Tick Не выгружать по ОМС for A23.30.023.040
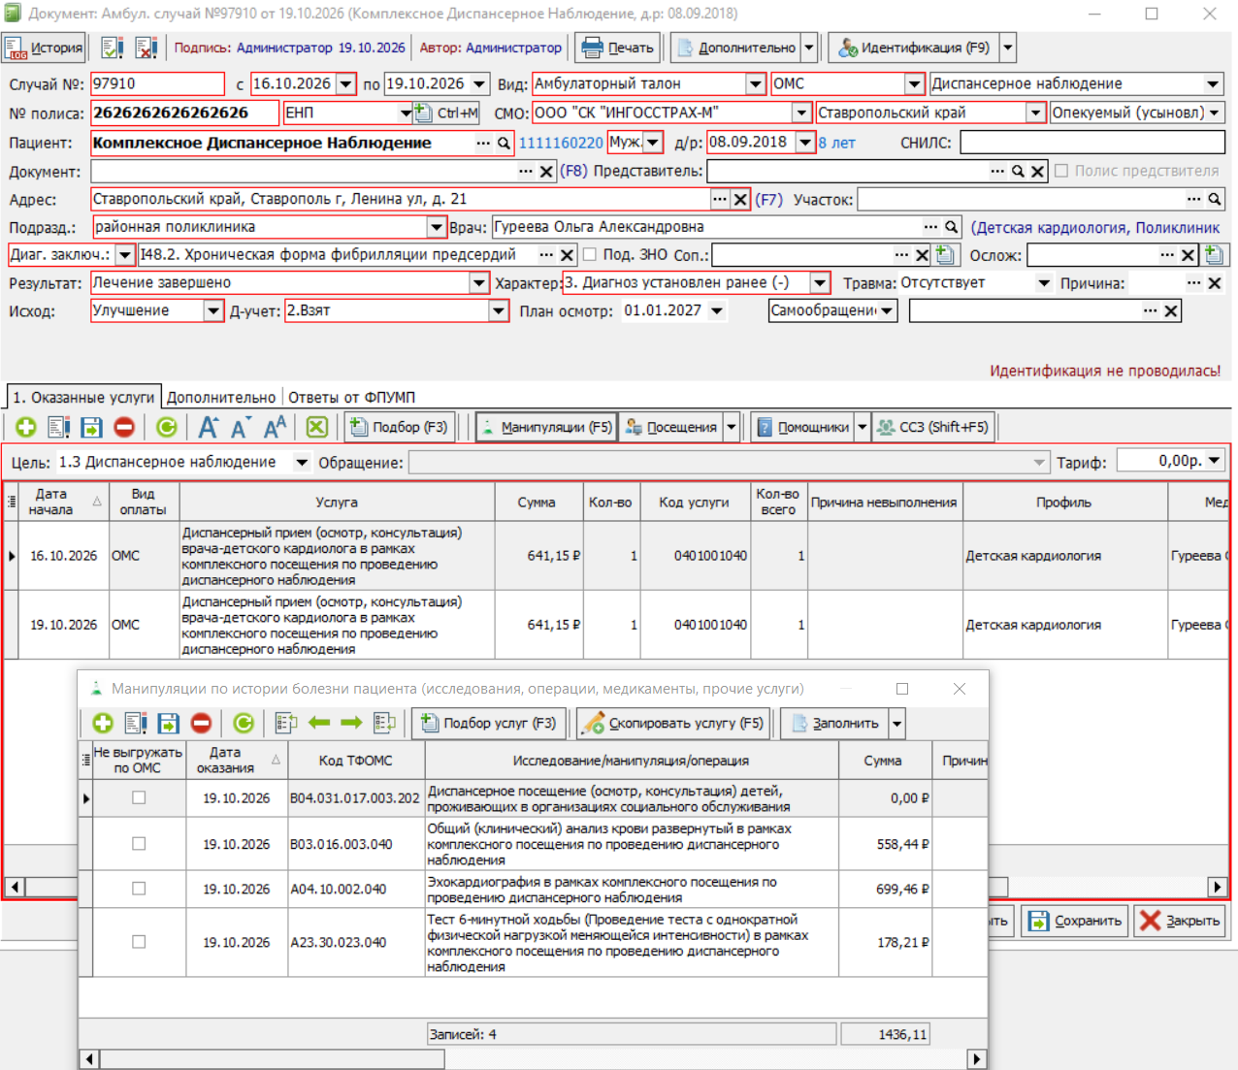 pos(139,942)
